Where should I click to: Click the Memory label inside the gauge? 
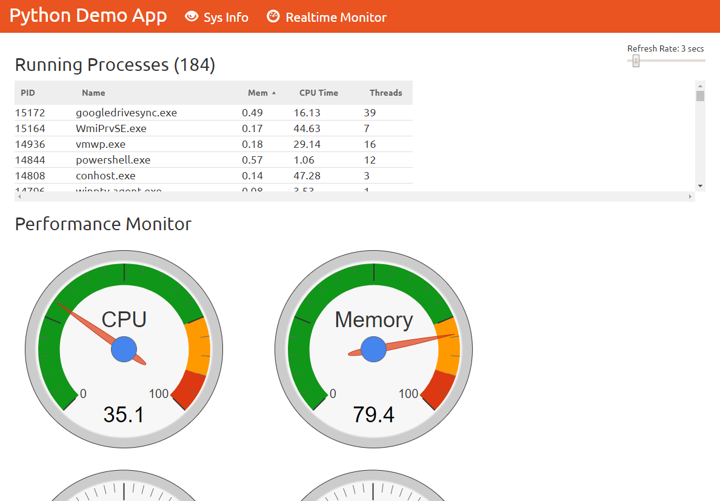(374, 320)
